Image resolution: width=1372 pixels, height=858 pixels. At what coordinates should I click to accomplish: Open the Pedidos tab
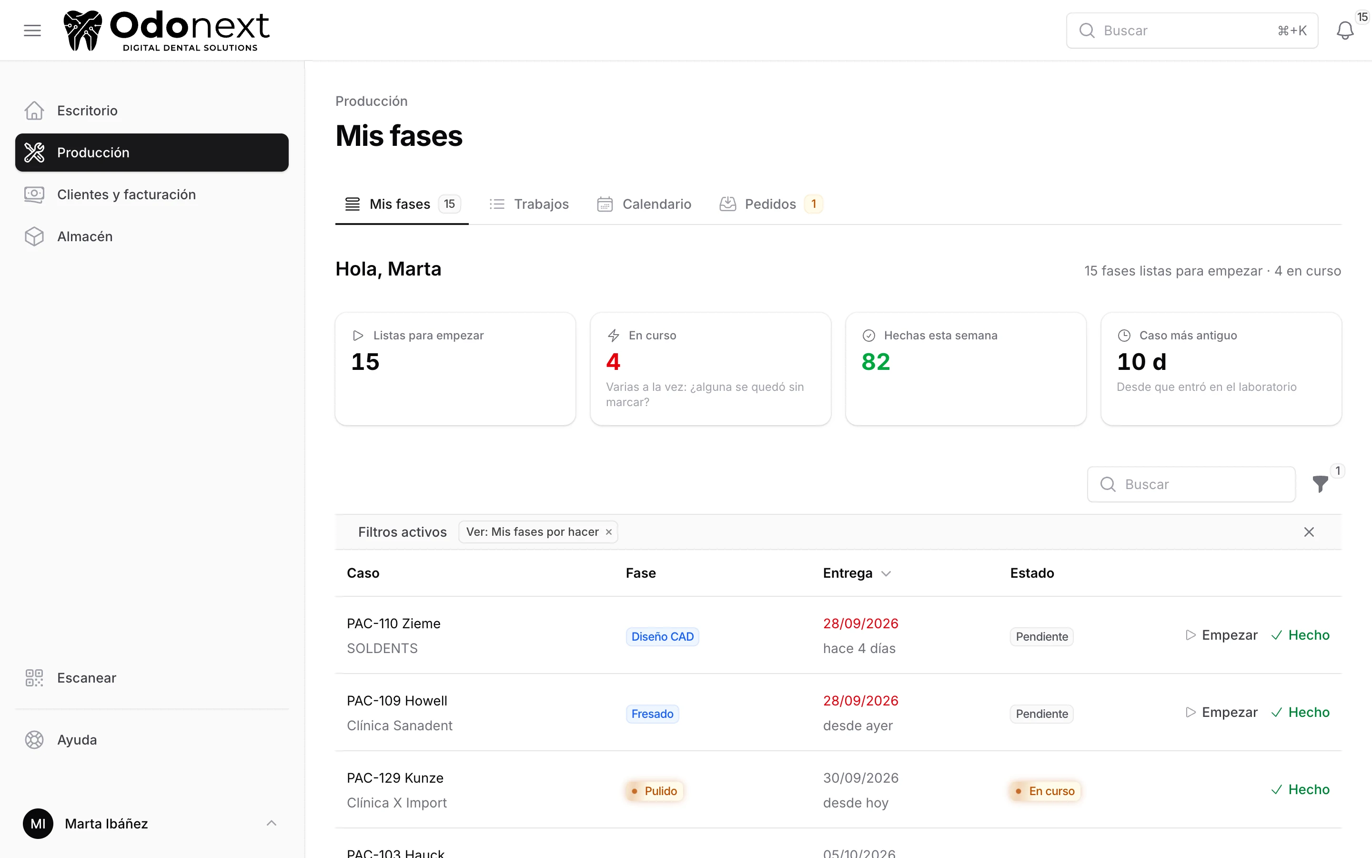click(x=770, y=204)
